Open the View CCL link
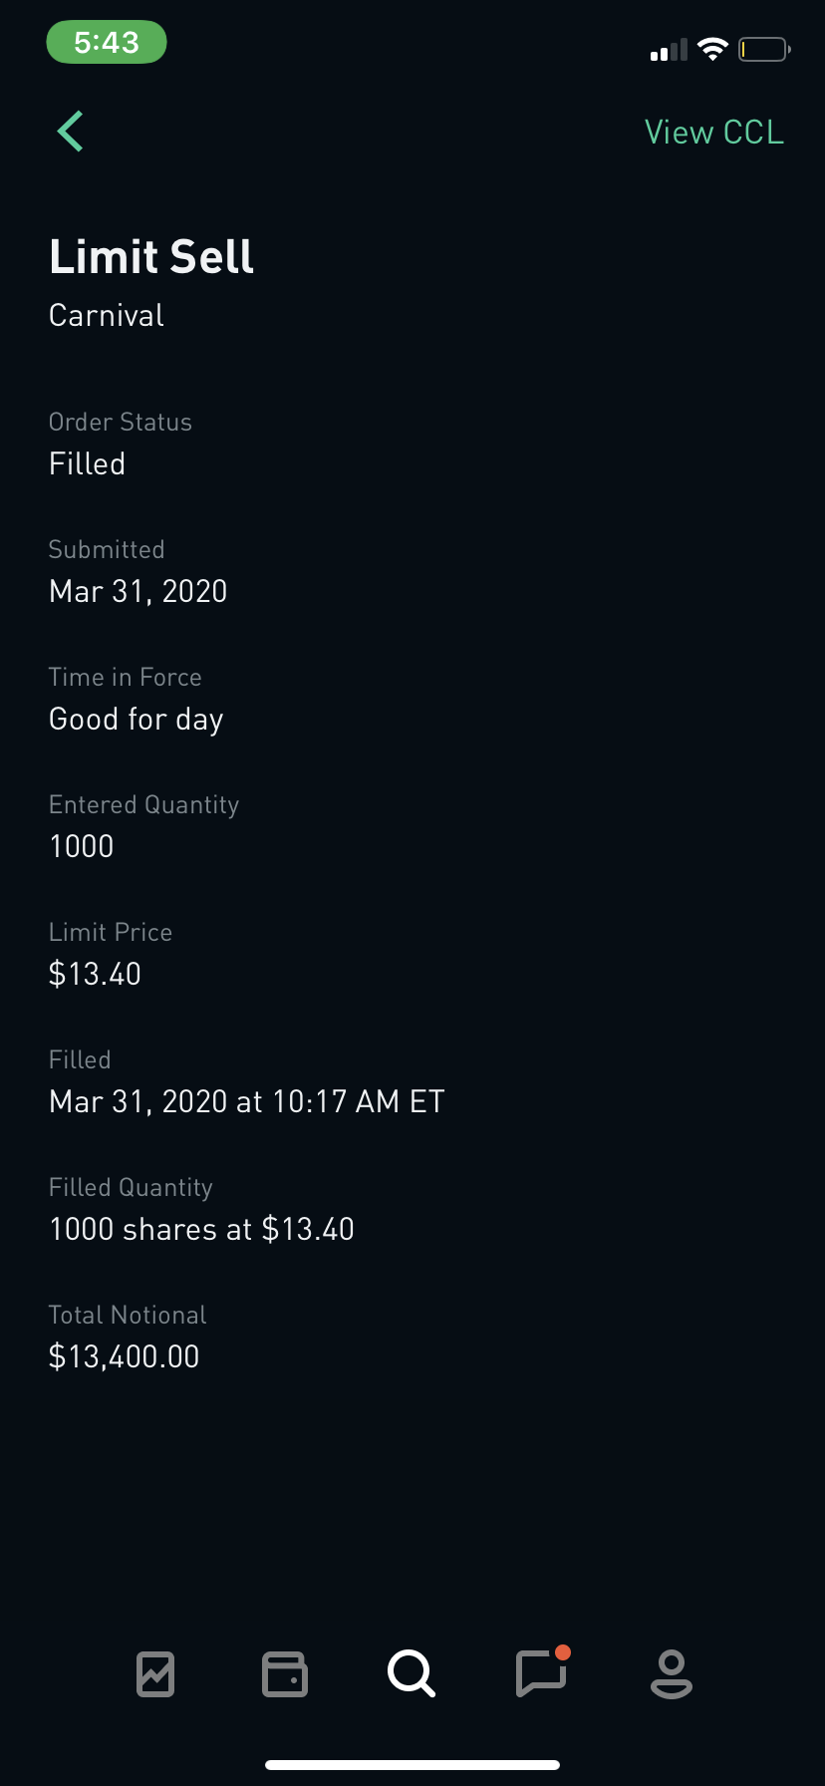 (x=713, y=133)
